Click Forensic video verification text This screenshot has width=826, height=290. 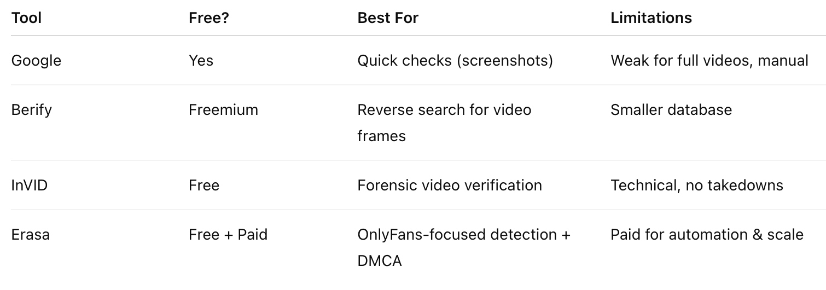(450, 185)
